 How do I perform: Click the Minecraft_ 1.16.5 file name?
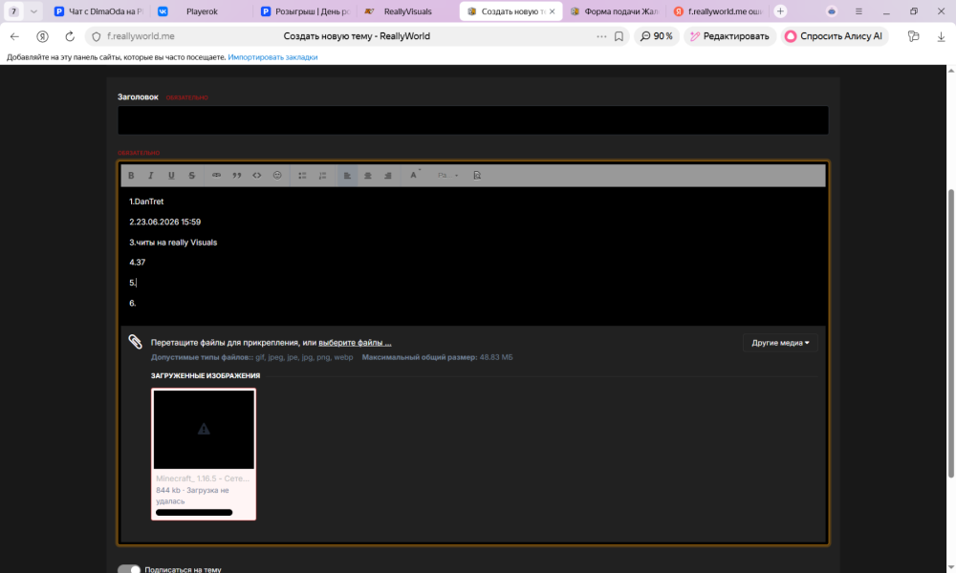pos(203,478)
